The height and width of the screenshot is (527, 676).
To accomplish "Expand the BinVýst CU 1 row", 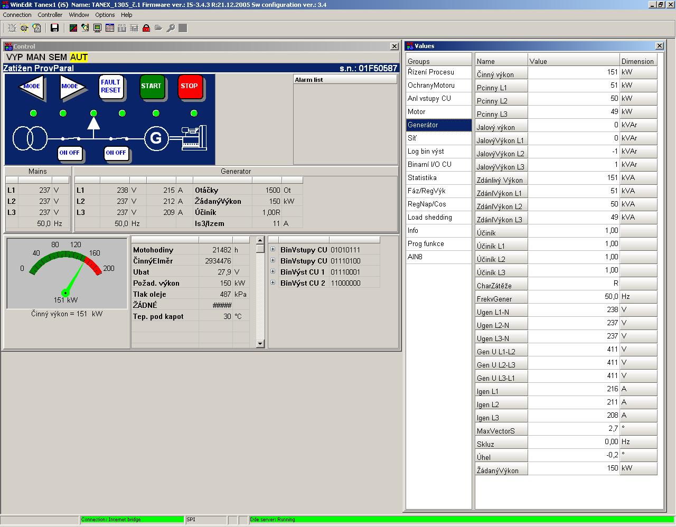I will 273,272.
